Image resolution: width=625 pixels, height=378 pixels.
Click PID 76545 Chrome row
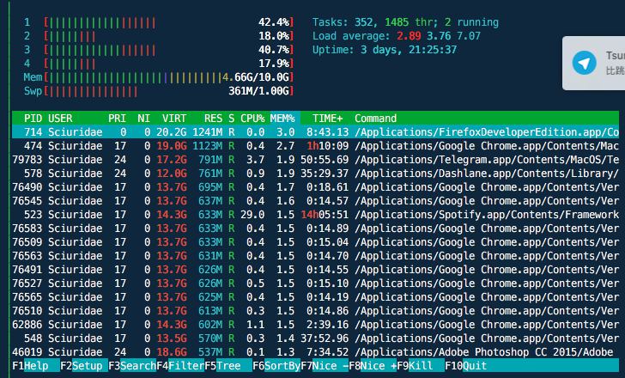(x=315, y=201)
